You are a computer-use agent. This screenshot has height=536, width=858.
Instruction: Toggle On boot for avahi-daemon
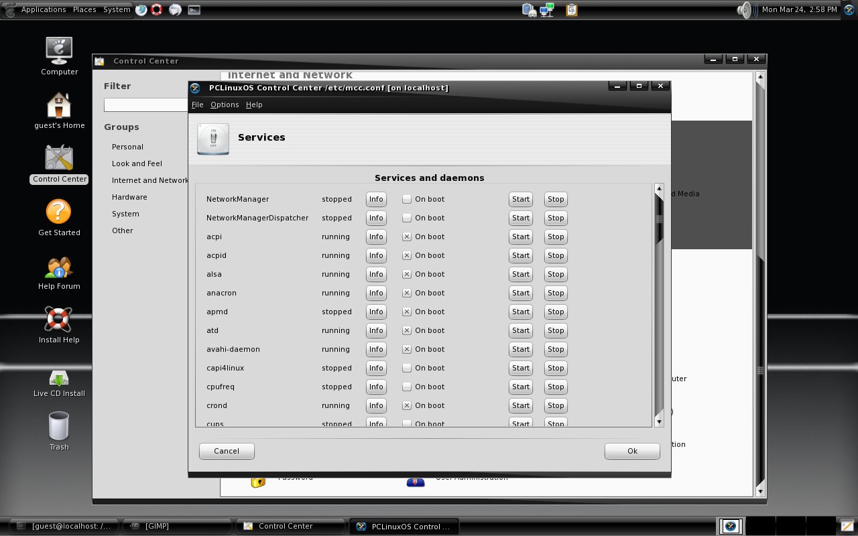click(x=407, y=349)
